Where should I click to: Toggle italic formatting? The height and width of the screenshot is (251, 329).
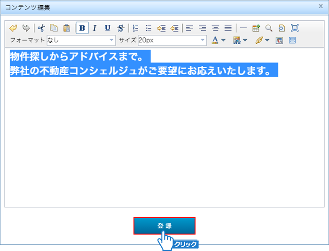pos(94,28)
